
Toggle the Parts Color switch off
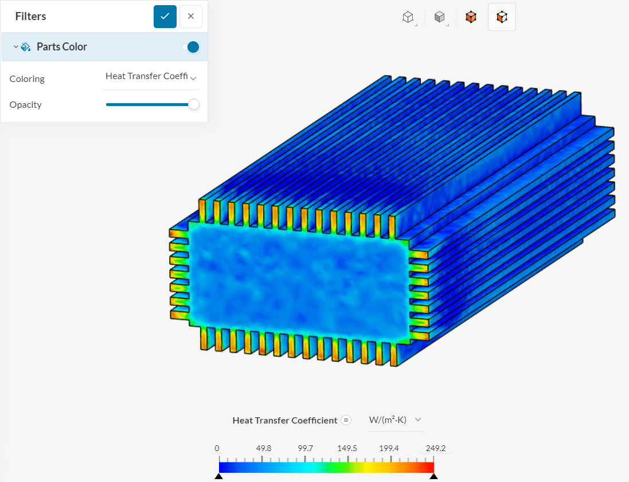(191, 47)
